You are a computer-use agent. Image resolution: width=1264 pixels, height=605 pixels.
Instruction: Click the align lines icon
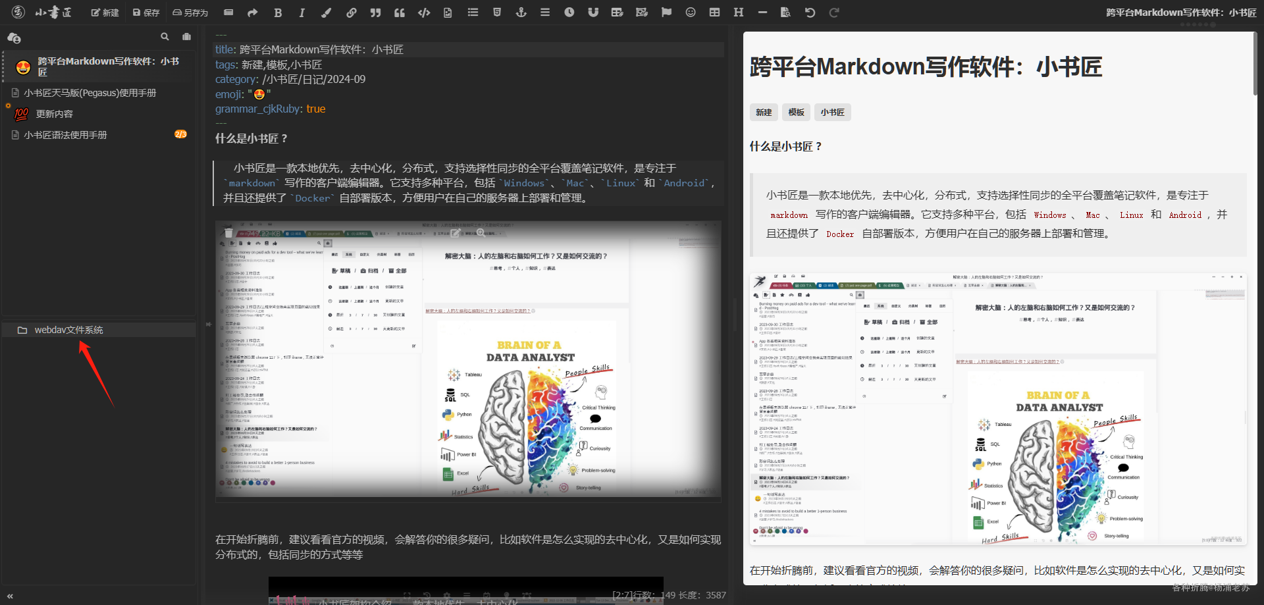tap(545, 13)
